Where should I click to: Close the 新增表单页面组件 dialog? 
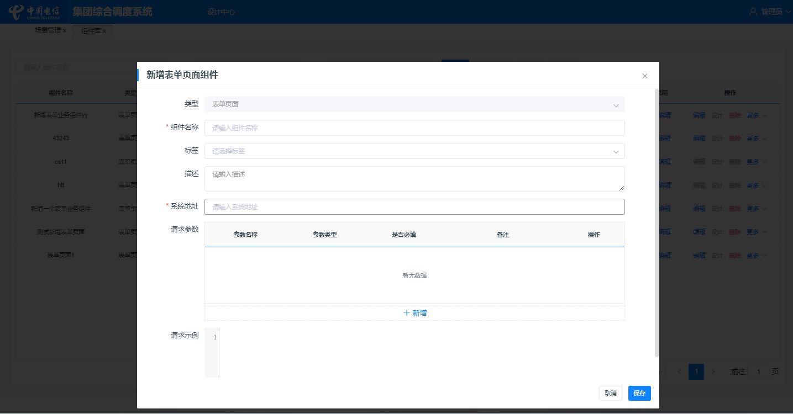[x=644, y=76]
